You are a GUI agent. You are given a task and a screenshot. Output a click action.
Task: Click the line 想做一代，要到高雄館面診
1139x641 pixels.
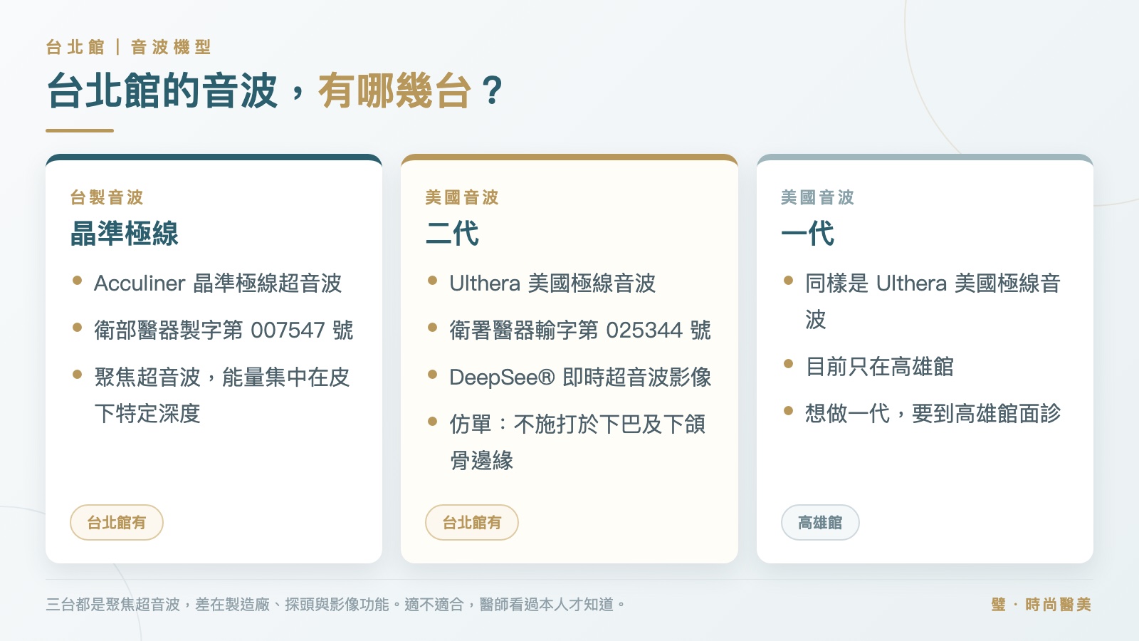click(933, 414)
